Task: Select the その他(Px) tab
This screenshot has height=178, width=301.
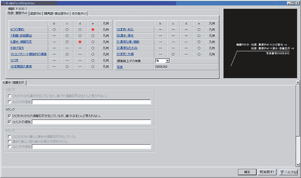Action: [79, 14]
